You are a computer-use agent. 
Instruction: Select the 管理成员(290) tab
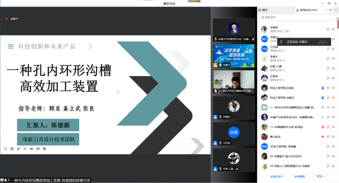tap(307, 10)
